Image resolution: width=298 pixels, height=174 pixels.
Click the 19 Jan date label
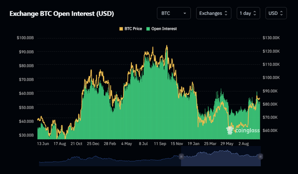point(193,144)
